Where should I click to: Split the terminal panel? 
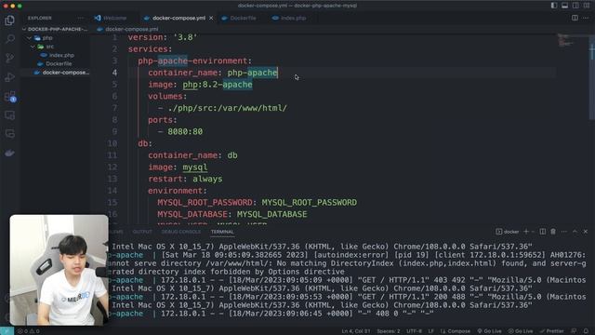click(543, 232)
